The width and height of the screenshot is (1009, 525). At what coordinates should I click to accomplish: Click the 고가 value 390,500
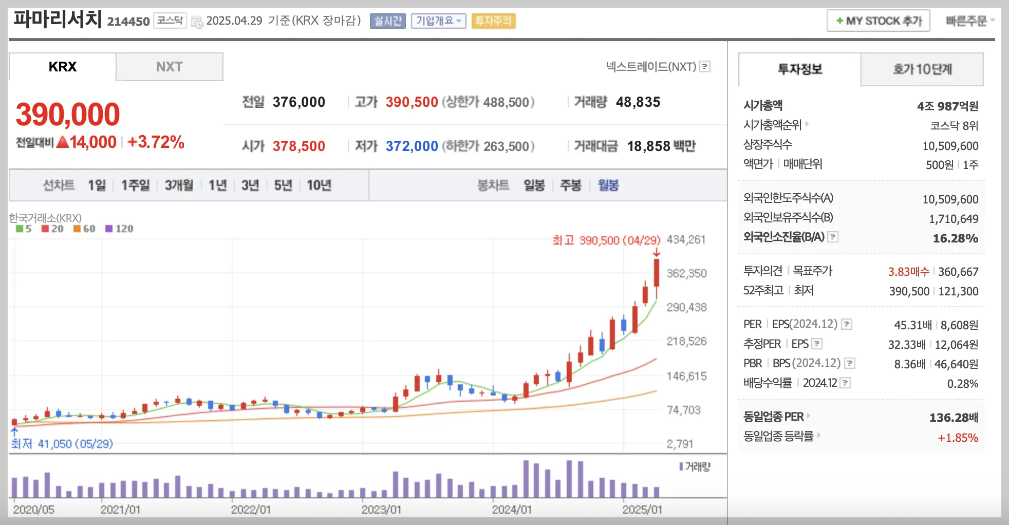tap(412, 102)
